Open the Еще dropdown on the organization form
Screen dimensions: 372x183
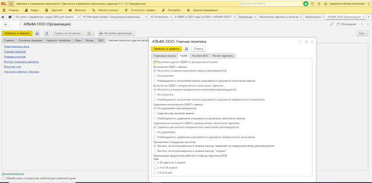pos(362,33)
